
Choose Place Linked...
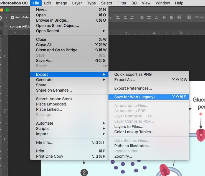[69, 109]
